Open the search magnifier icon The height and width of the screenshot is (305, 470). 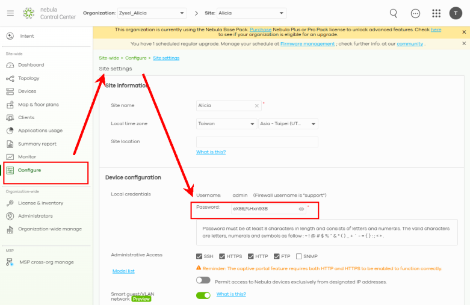pos(393,13)
